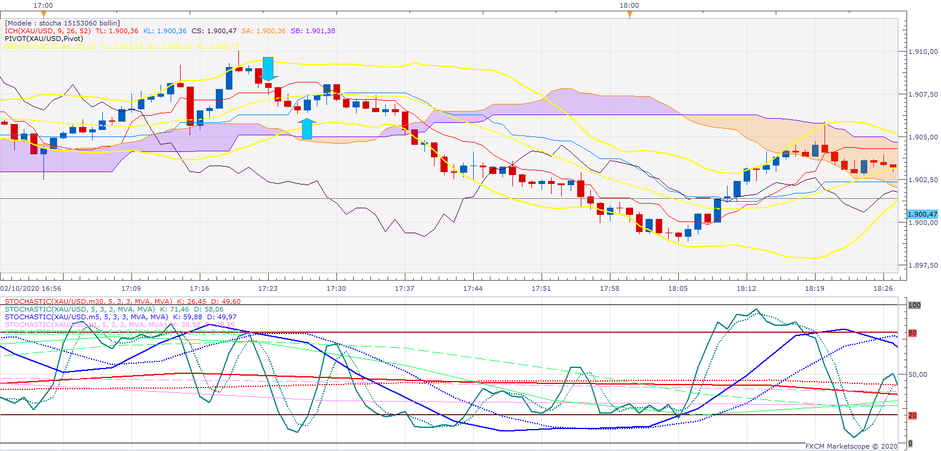Select the 18:12 time axis label

[747, 288]
